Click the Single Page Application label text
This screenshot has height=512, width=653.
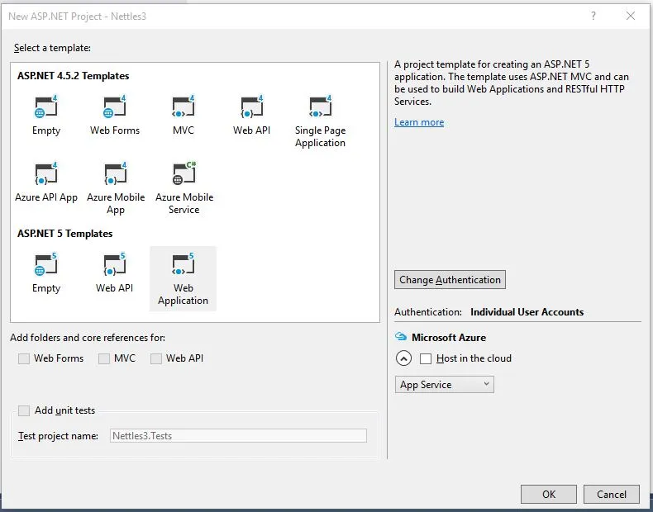(x=320, y=136)
